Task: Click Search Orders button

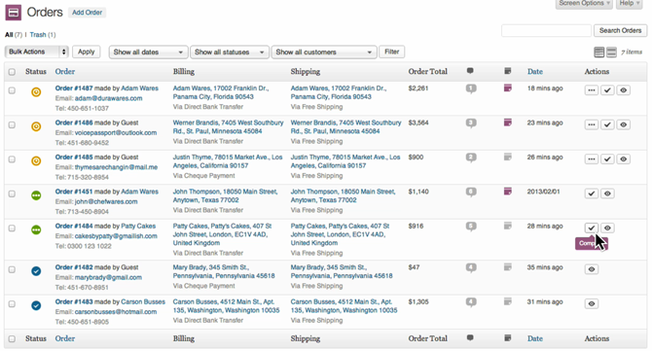Action: coord(621,30)
